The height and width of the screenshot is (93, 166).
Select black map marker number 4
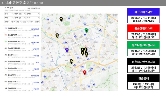click(57, 36)
